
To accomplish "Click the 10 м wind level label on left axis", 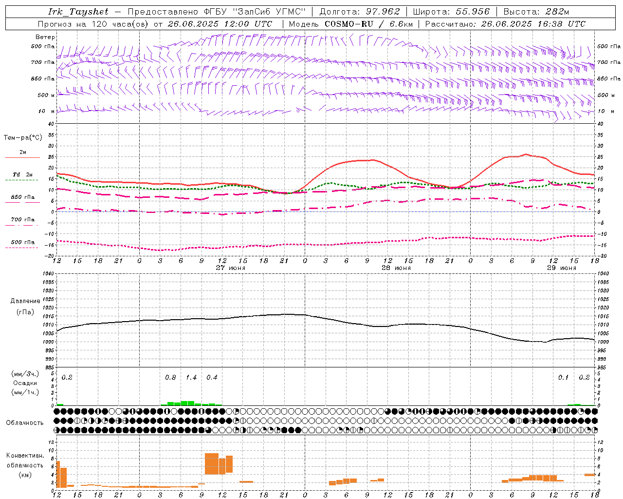I will tap(46, 111).
